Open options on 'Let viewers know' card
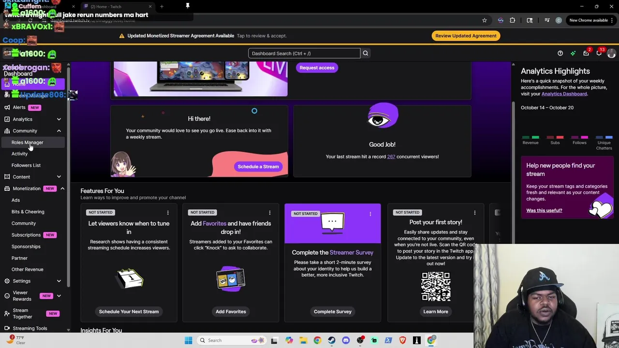 [168, 213]
